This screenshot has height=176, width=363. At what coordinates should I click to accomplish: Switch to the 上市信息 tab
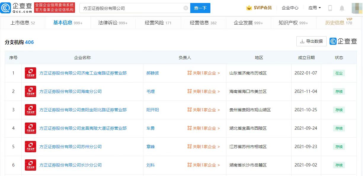click(23, 23)
